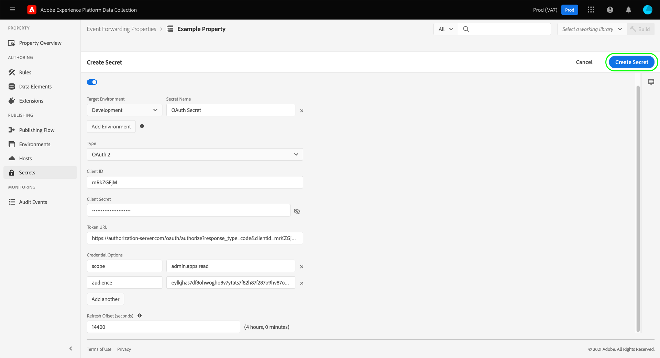Open the Adobe app switcher grid
Screen dimensions: 660x358
tap(591, 10)
